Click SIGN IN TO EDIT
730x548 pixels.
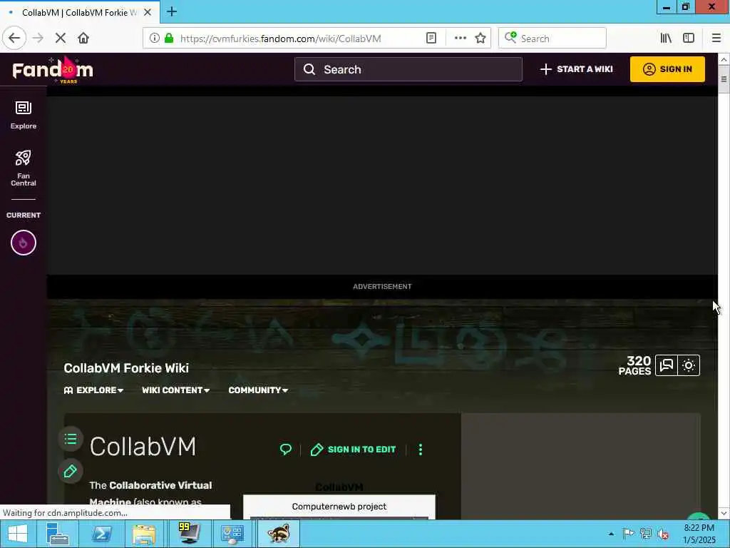point(354,450)
